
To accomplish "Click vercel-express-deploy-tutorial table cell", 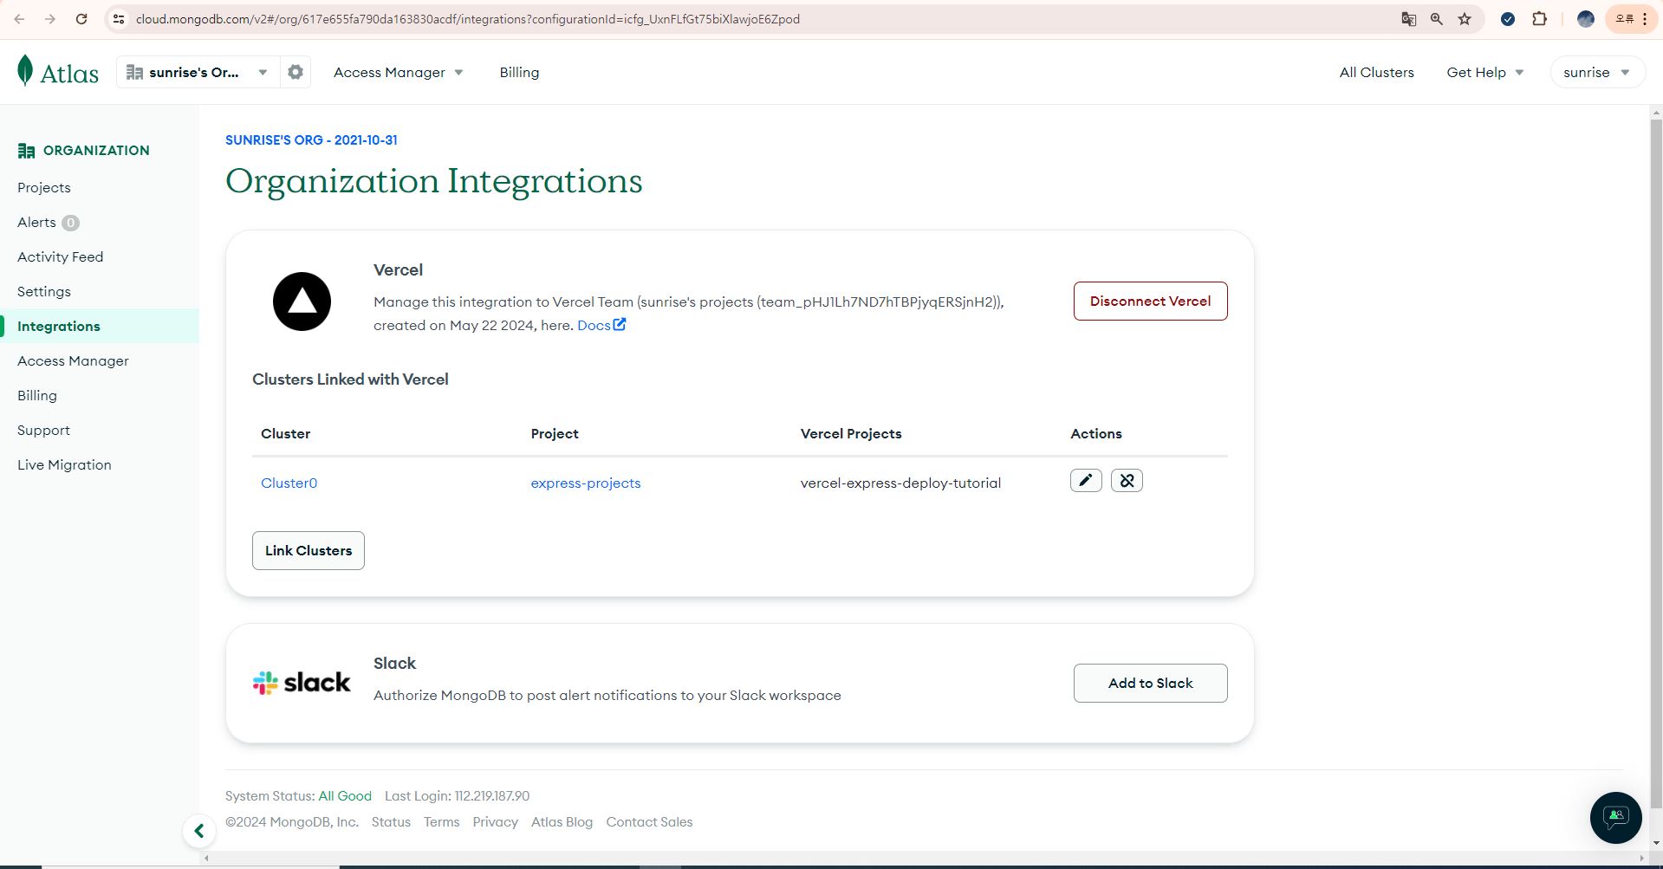I will 900,483.
